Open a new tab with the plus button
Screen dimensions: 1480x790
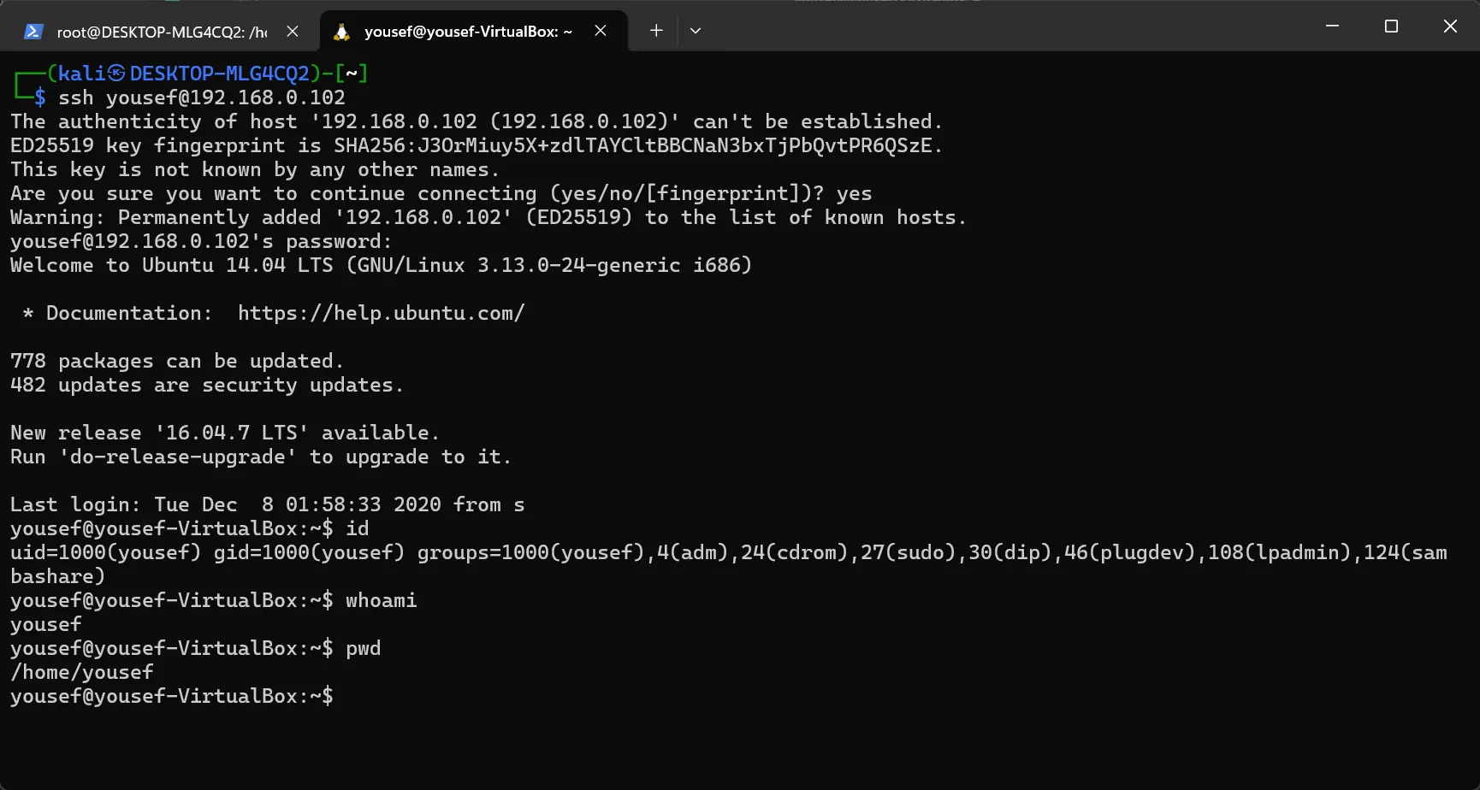click(x=656, y=31)
